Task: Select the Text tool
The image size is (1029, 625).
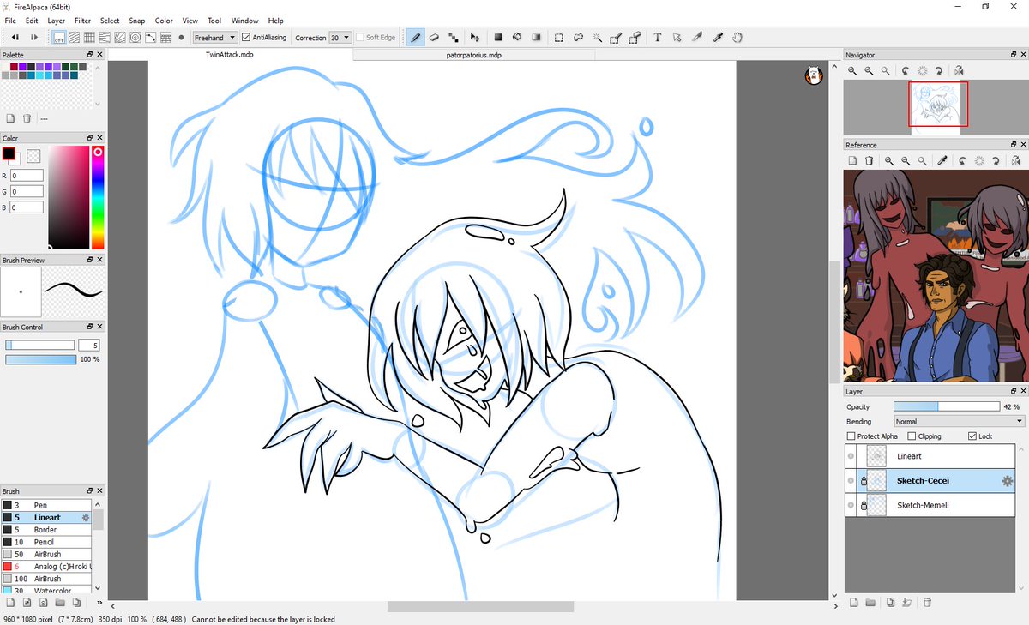Action: [658, 38]
